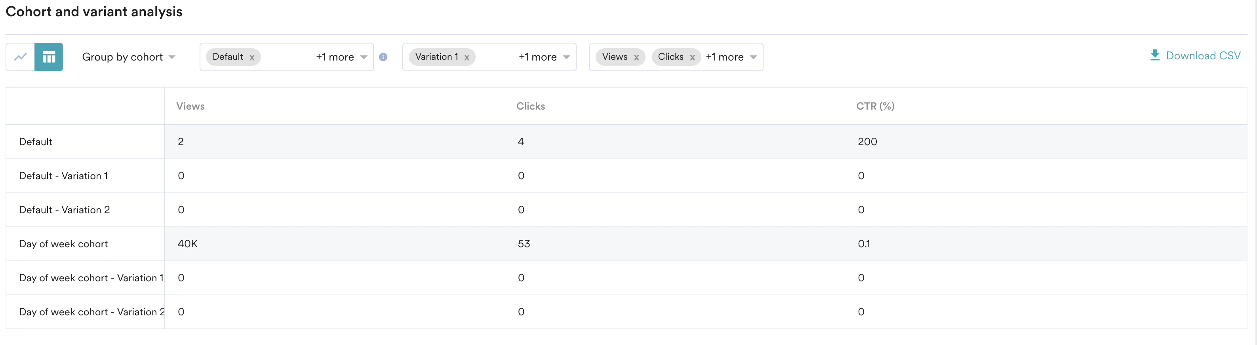Click +1 more in metrics selector
Screen dimensions: 1257x345
coord(725,57)
